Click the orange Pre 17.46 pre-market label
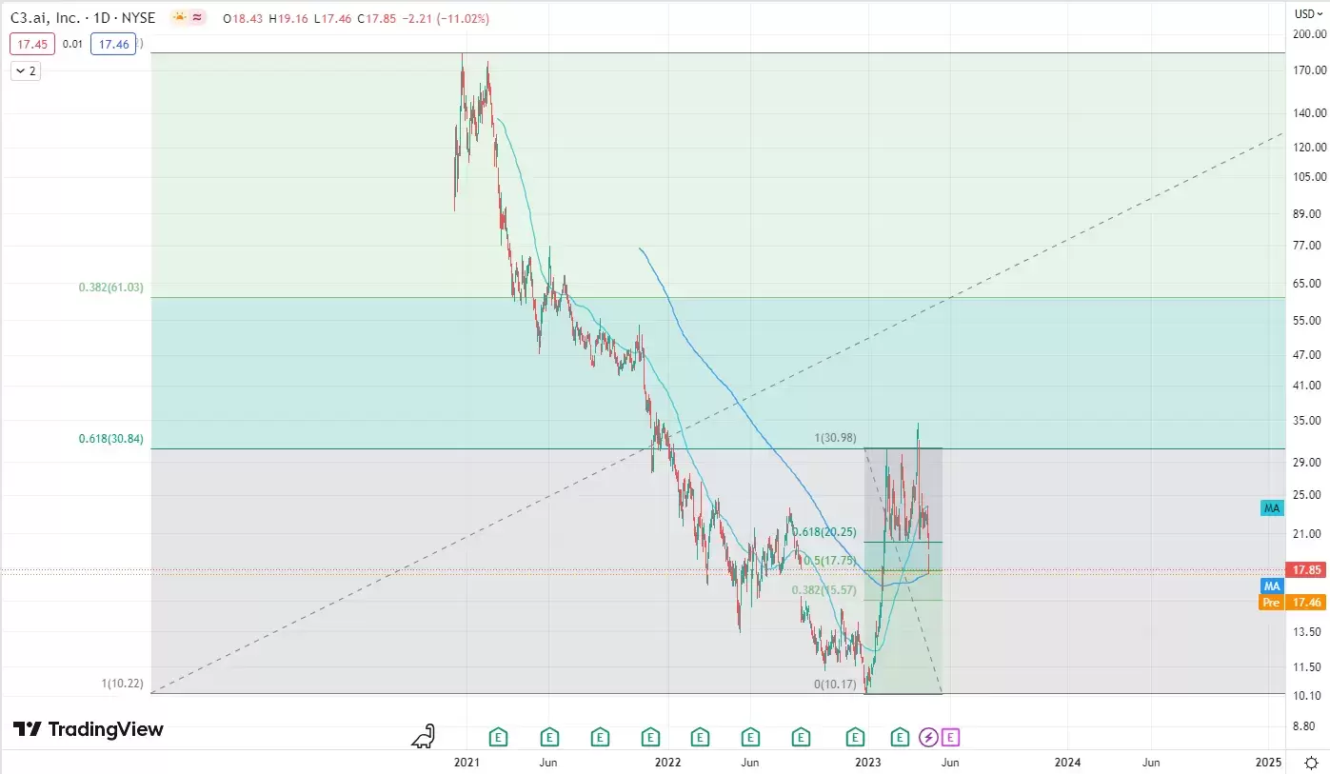The width and height of the screenshot is (1330, 774). tap(1293, 603)
